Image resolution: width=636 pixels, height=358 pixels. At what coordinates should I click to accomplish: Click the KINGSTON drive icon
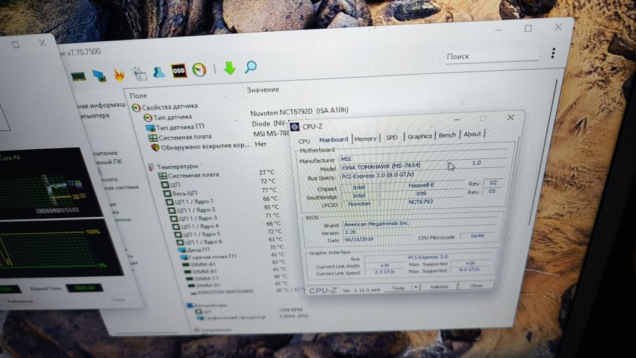point(194,293)
